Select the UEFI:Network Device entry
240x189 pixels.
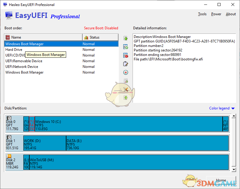click(45, 66)
